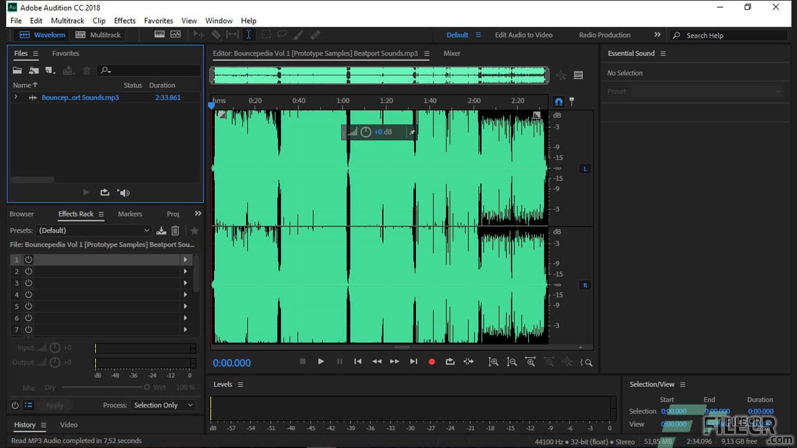Click the Apply button in Effects Rack
Viewport: 797px width, 448px height.
click(x=55, y=405)
